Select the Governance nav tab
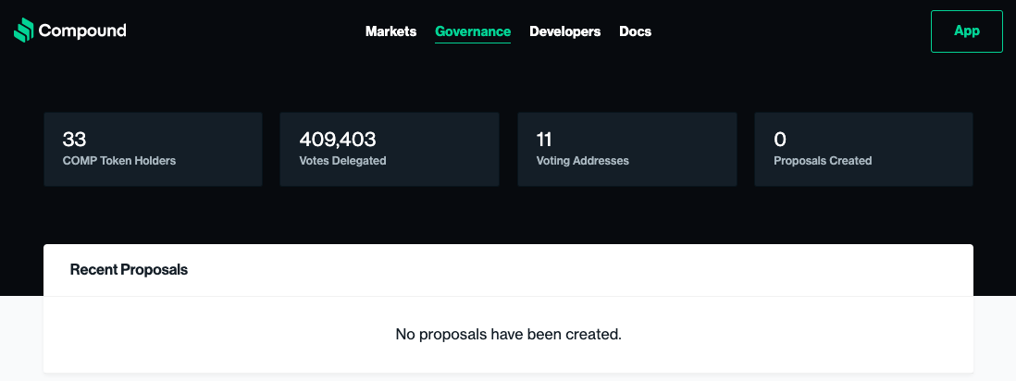 [x=472, y=31]
